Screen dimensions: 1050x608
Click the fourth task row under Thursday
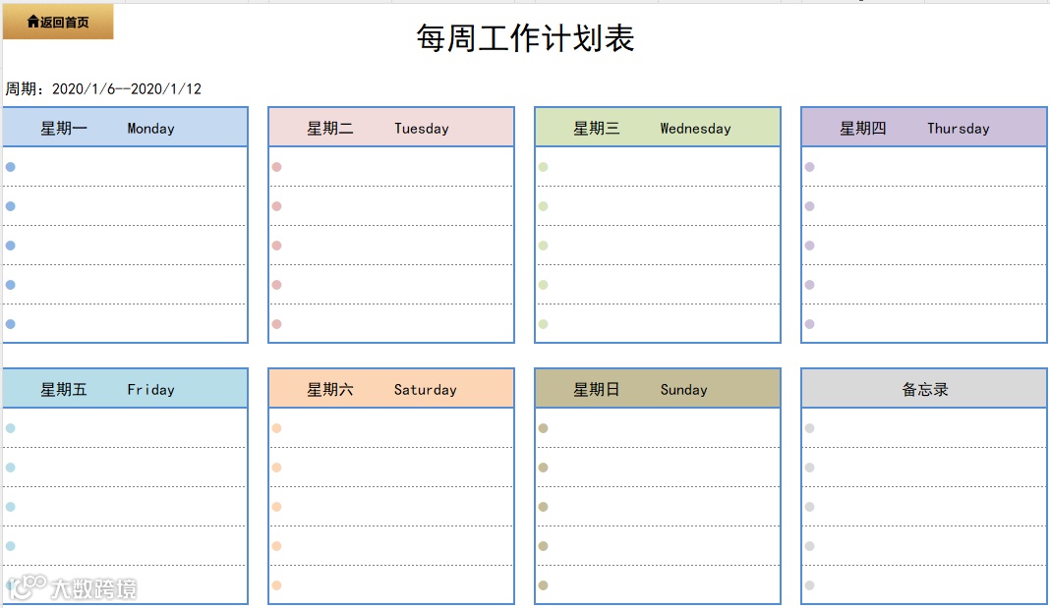[x=924, y=285]
